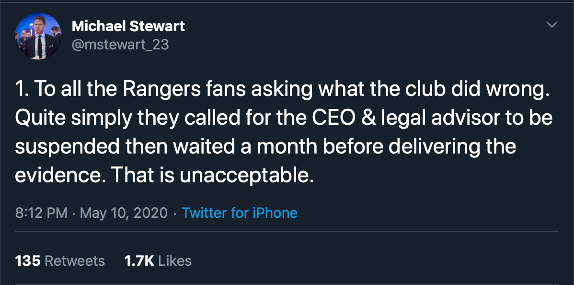Click the sentence "That is unacceptable."
This screenshot has height=285, width=574.
click(213, 176)
